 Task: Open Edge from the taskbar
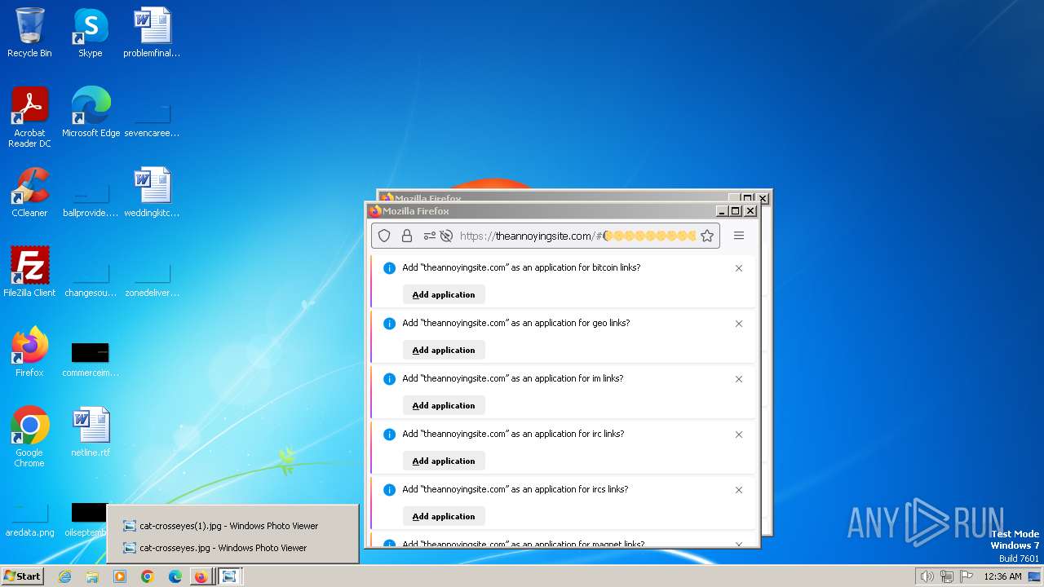tap(175, 576)
